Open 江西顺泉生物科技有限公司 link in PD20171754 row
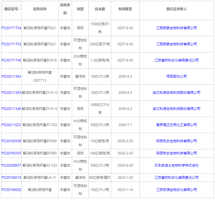The image size is (215, 200). pos(176,28)
